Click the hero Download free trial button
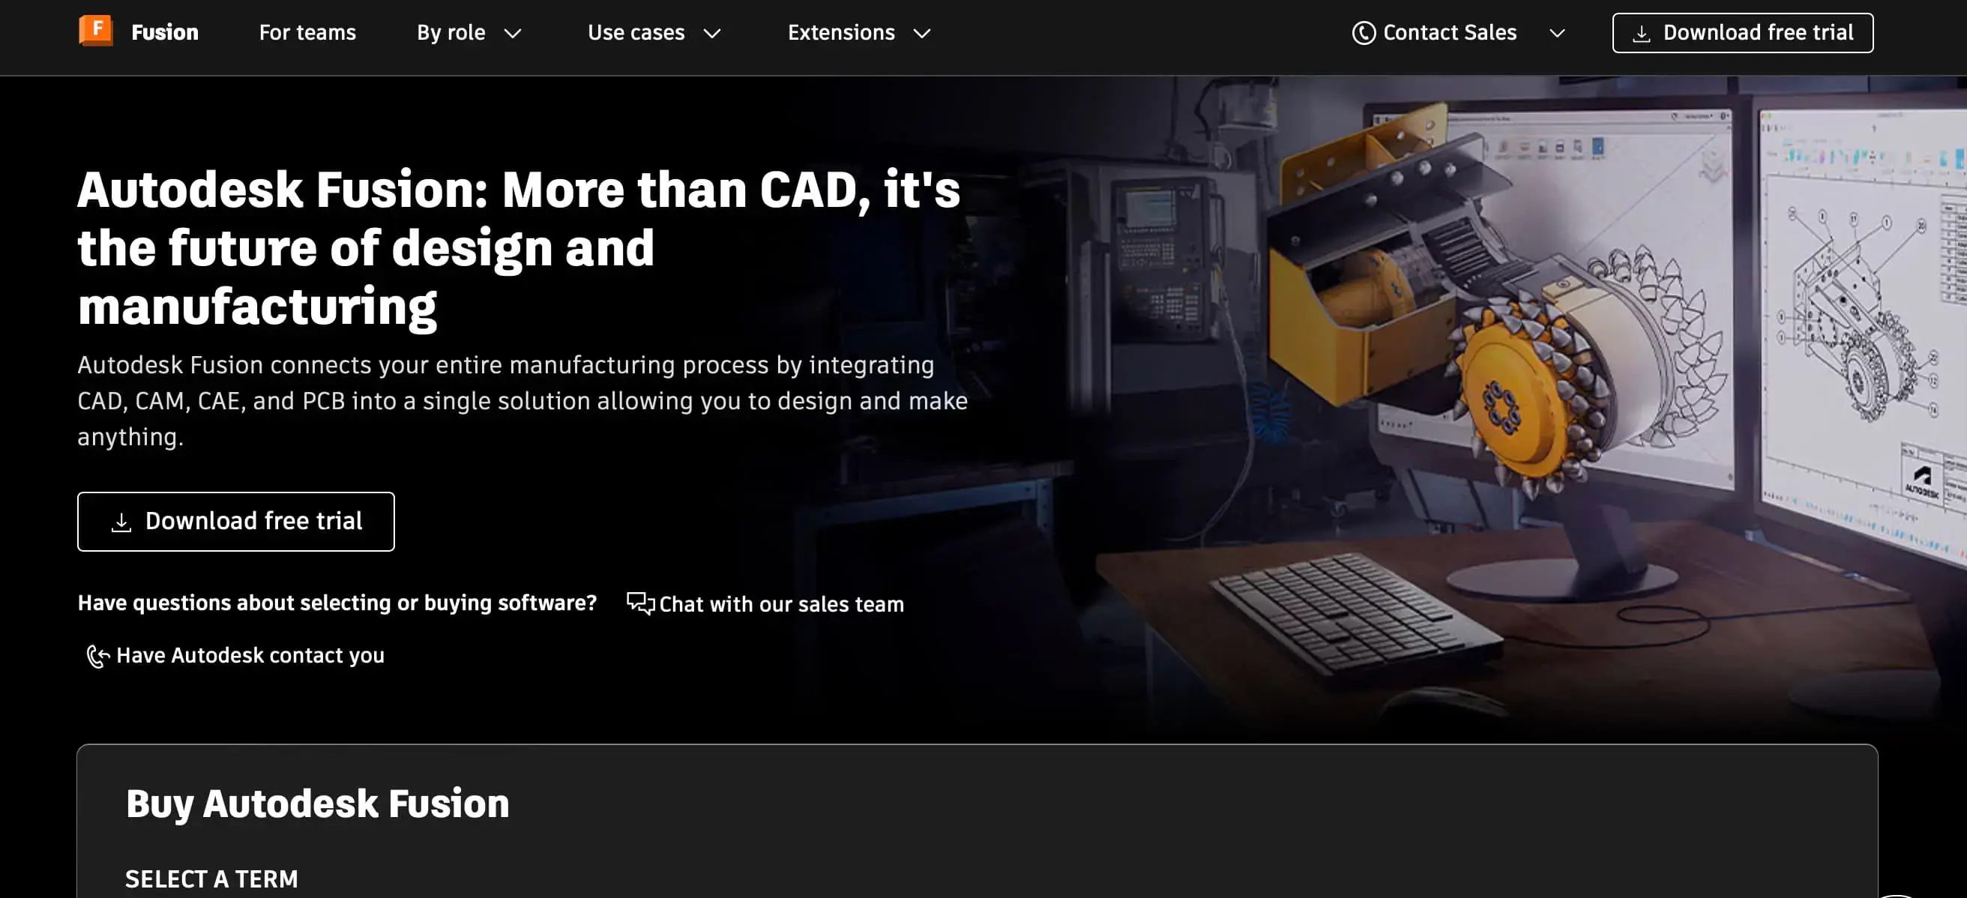This screenshot has height=898, width=1967. pos(235,522)
